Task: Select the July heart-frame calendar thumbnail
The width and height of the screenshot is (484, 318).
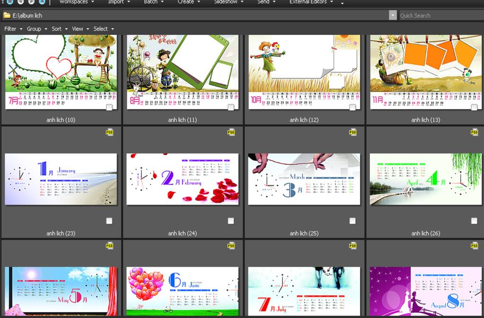Action: pos(61,72)
